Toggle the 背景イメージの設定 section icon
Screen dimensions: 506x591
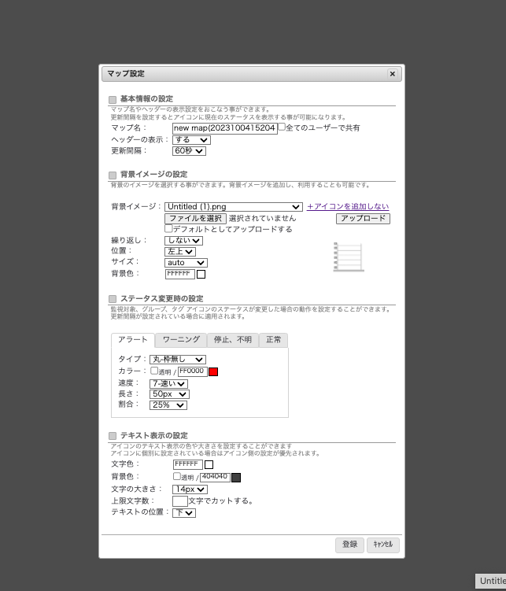tap(113, 175)
